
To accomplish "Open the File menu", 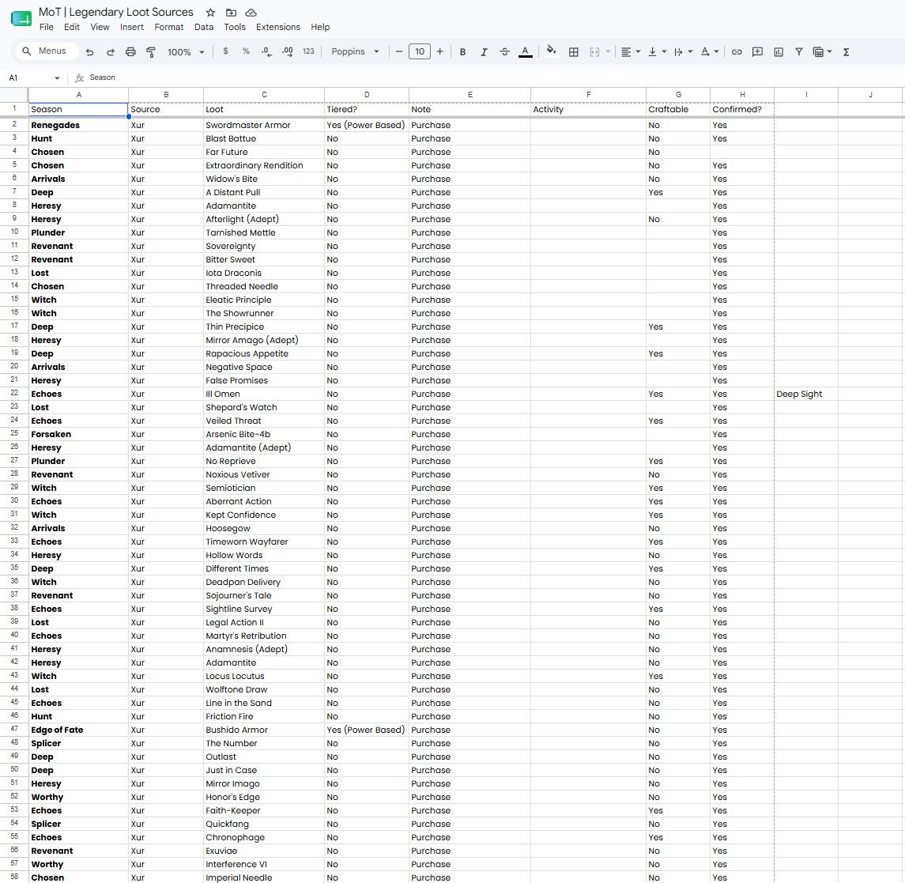I will (x=46, y=27).
